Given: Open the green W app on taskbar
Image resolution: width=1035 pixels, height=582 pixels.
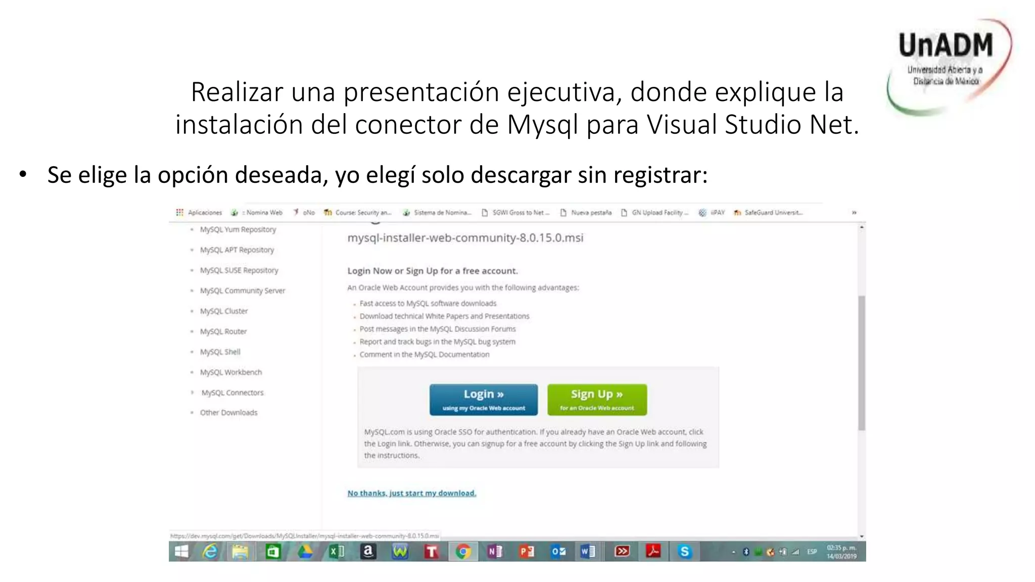Looking at the screenshot, I should click(x=400, y=552).
